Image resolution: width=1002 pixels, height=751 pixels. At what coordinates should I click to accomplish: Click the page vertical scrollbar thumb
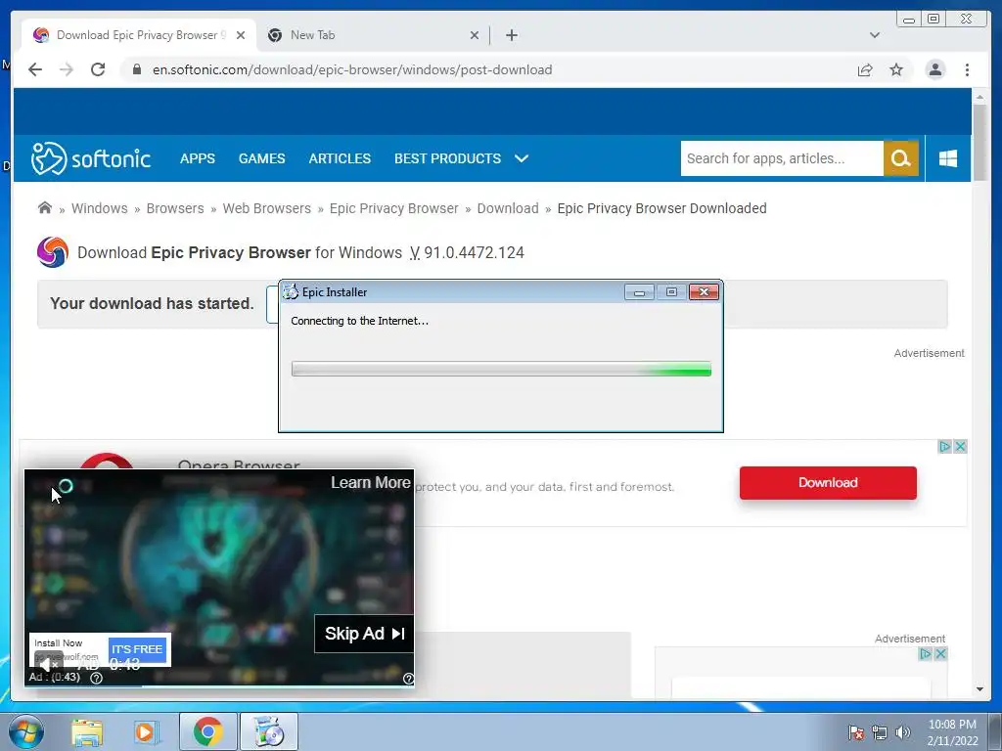click(979, 141)
